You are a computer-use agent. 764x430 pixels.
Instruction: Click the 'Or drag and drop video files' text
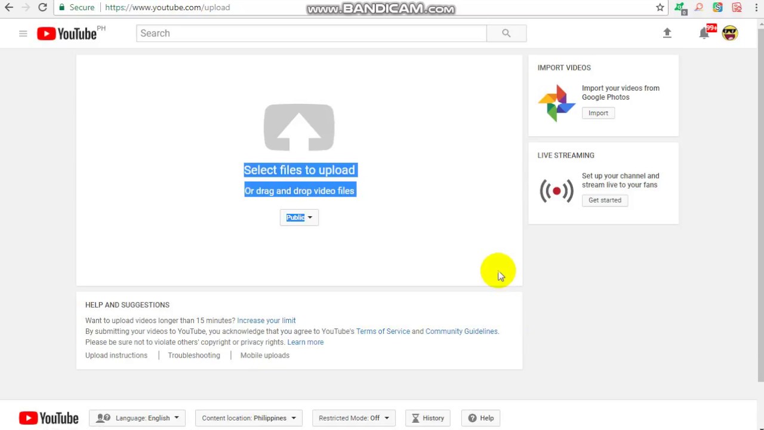click(x=300, y=191)
